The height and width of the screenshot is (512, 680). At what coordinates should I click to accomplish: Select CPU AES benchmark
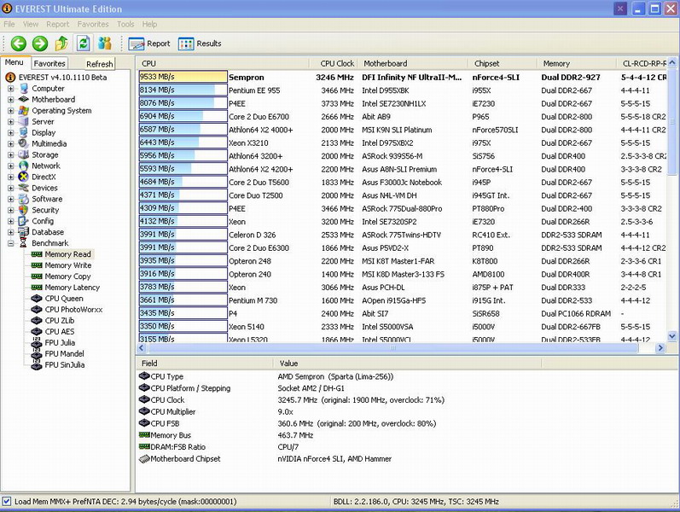coord(60,331)
